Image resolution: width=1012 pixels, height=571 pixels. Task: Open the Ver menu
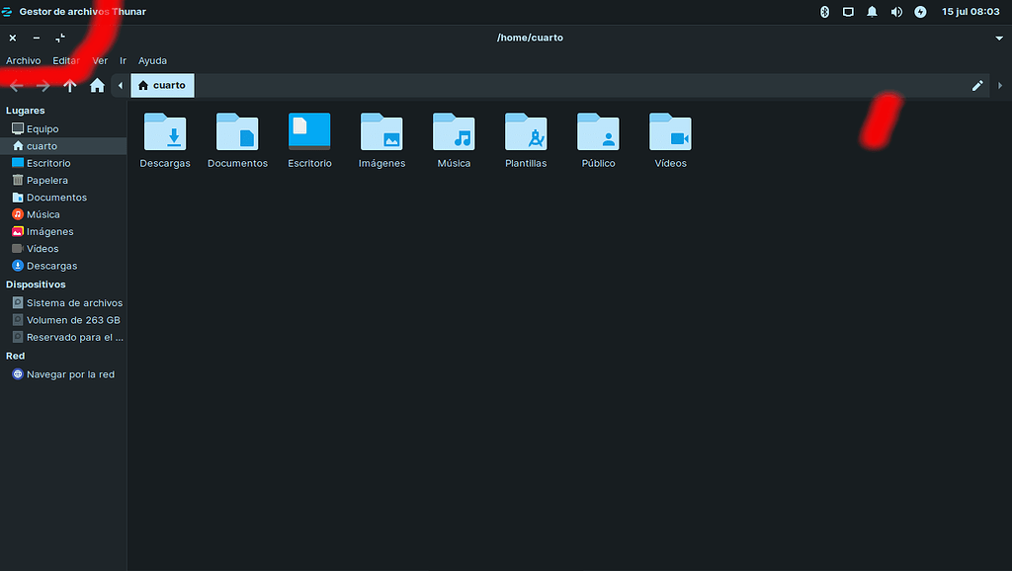pos(99,60)
